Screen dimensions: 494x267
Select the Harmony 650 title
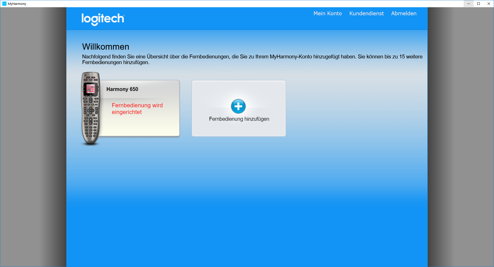(122, 89)
